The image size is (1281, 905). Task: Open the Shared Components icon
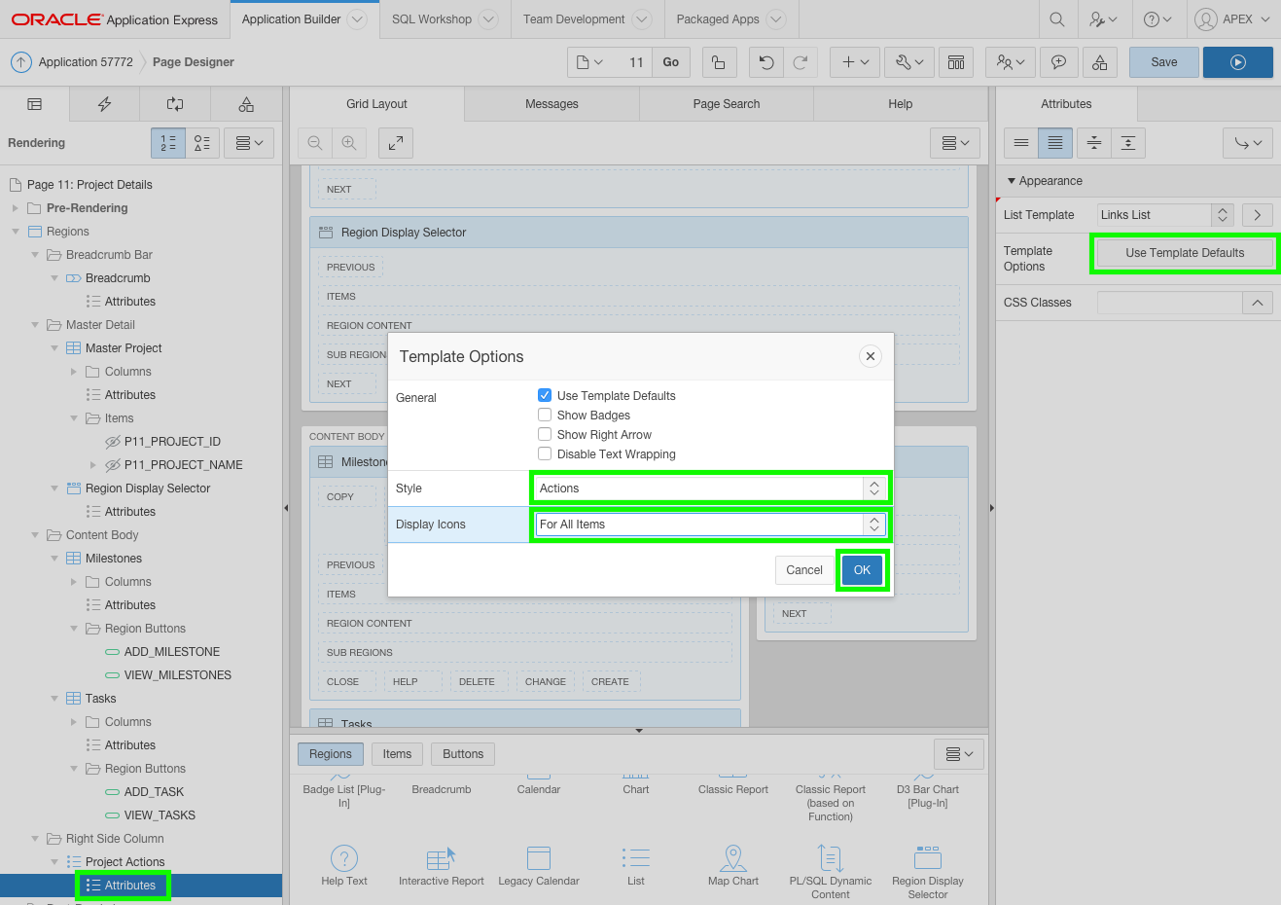click(x=1099, y=62)
